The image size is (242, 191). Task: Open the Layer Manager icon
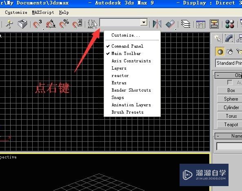[x=186, y=24]
